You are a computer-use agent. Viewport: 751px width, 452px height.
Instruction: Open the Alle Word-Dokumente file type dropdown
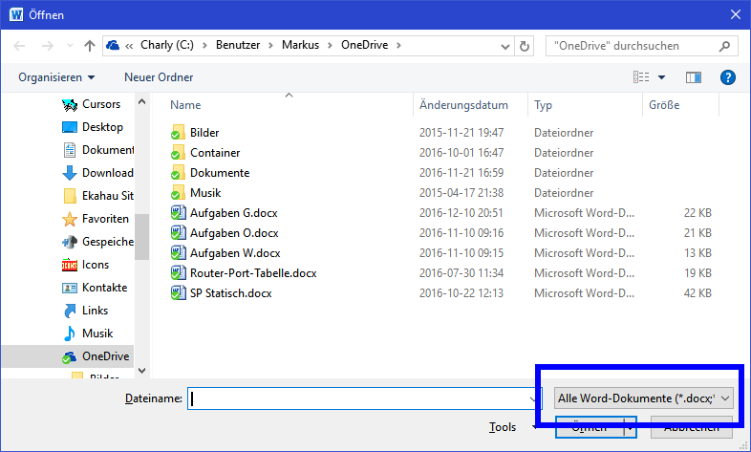(644, 398)
